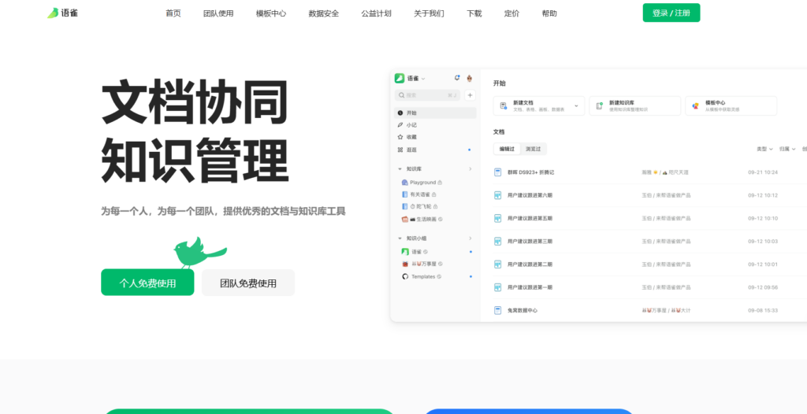Screen dimensions: 807x414
Task: Open the notification bell in the sidebar
Action: tap(456, 78)
